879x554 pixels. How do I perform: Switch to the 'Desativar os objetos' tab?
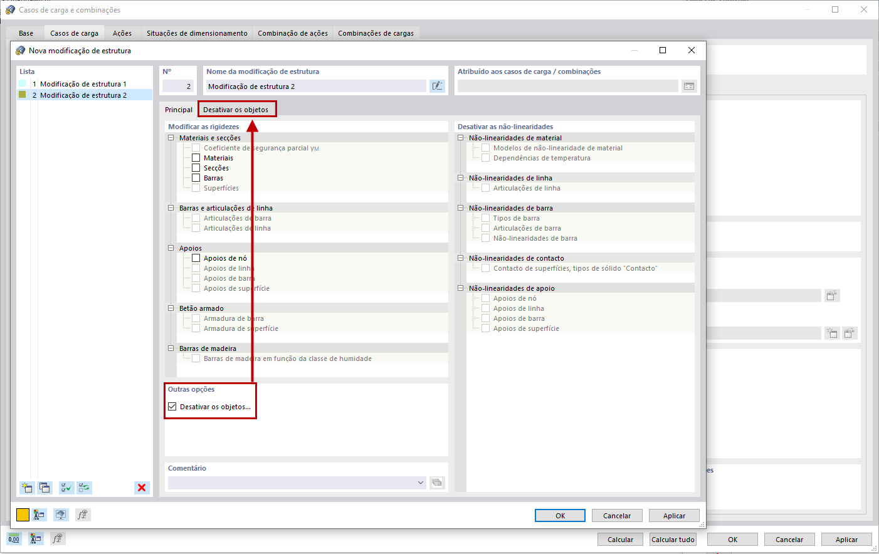[x=236, y=110]
